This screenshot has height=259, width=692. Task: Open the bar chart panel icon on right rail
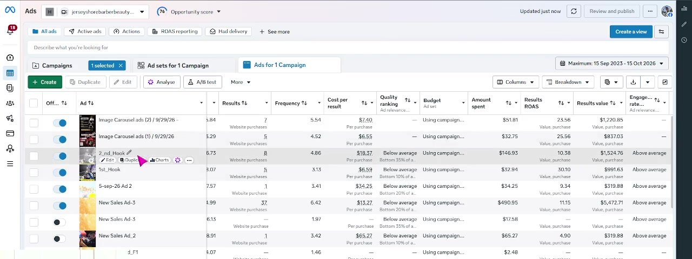pos(684,8)
